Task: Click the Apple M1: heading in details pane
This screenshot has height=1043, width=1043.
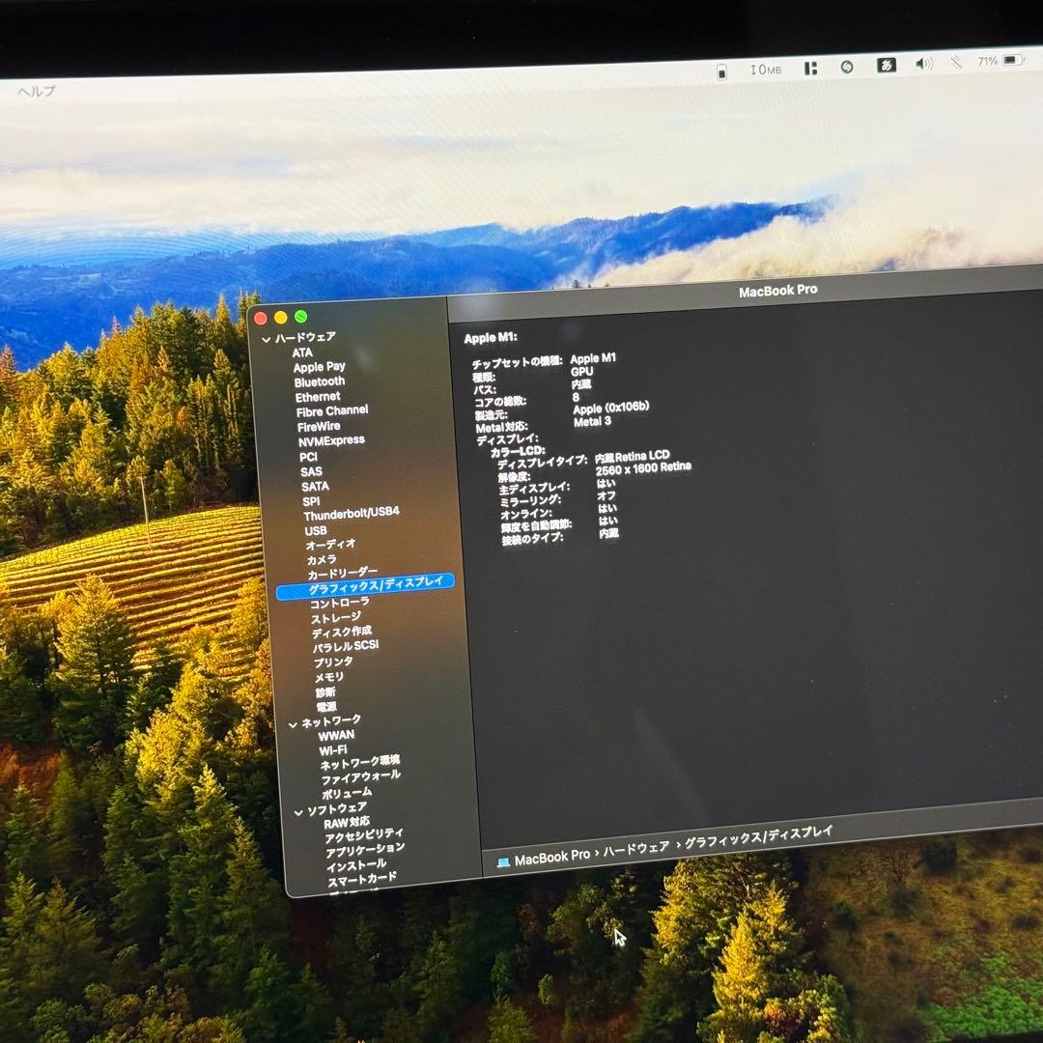Action: tap(491, 338)
